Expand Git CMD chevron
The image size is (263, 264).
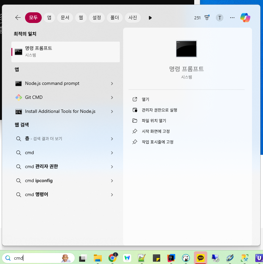(x=112, y=98)
